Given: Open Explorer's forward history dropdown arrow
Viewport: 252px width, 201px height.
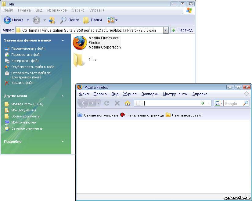Looking at the screenshot, I should click(x=45, y=20).
